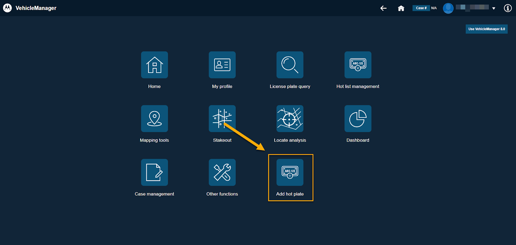Go back using the arrow icon

coord(383,8)
